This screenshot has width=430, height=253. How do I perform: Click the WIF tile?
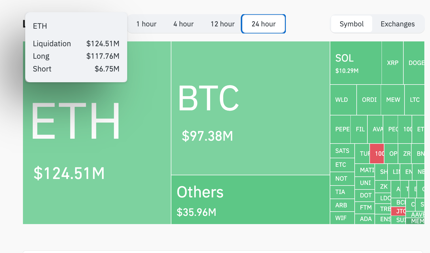click(x=342, y=218)
